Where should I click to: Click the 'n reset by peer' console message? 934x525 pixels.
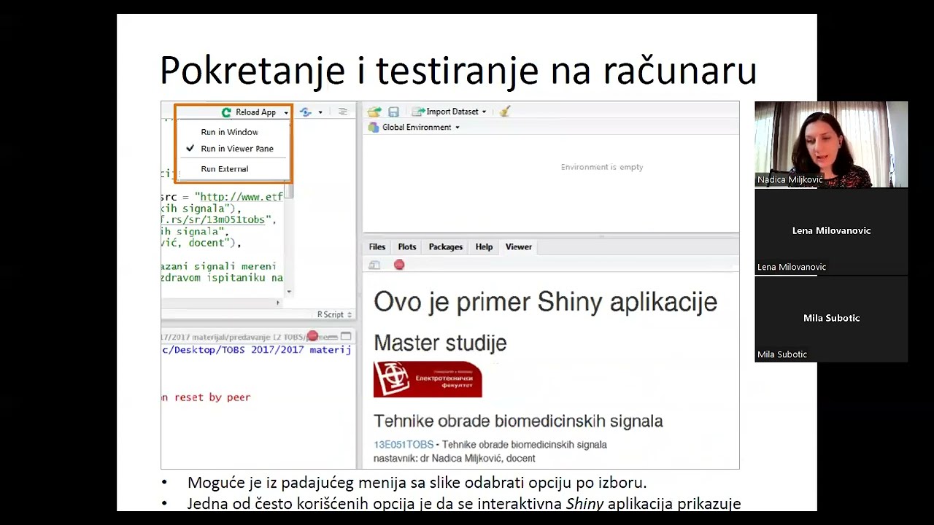pos(206,397)
